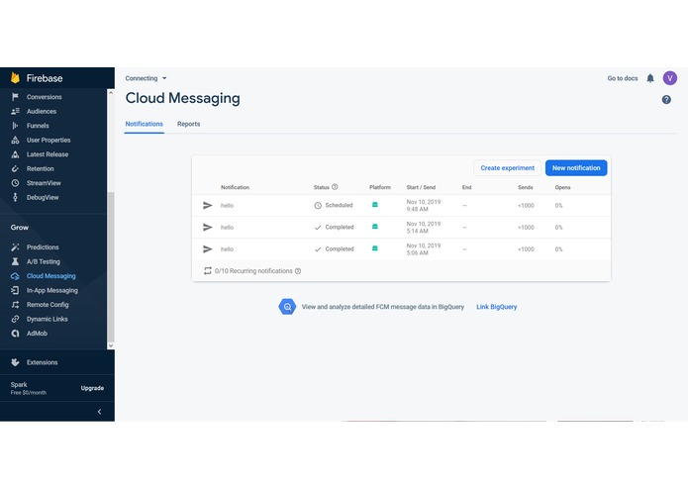Click Completed status of 5:14 AM row
This screenshot has width=688, height=489.
[334, 227]
